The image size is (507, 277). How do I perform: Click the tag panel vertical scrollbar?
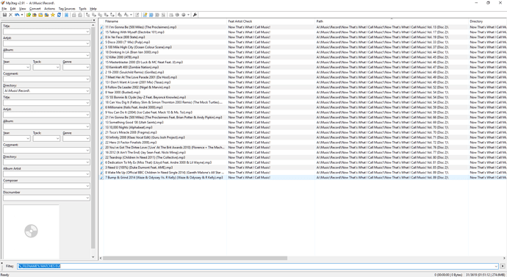(93, 137)
